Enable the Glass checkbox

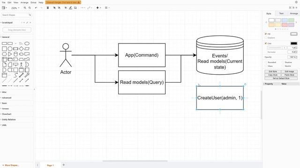point(266,66)
